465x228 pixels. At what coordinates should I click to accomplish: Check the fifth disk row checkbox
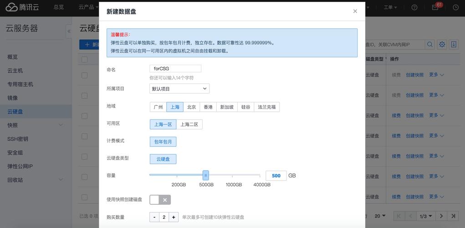click(85, 156)
